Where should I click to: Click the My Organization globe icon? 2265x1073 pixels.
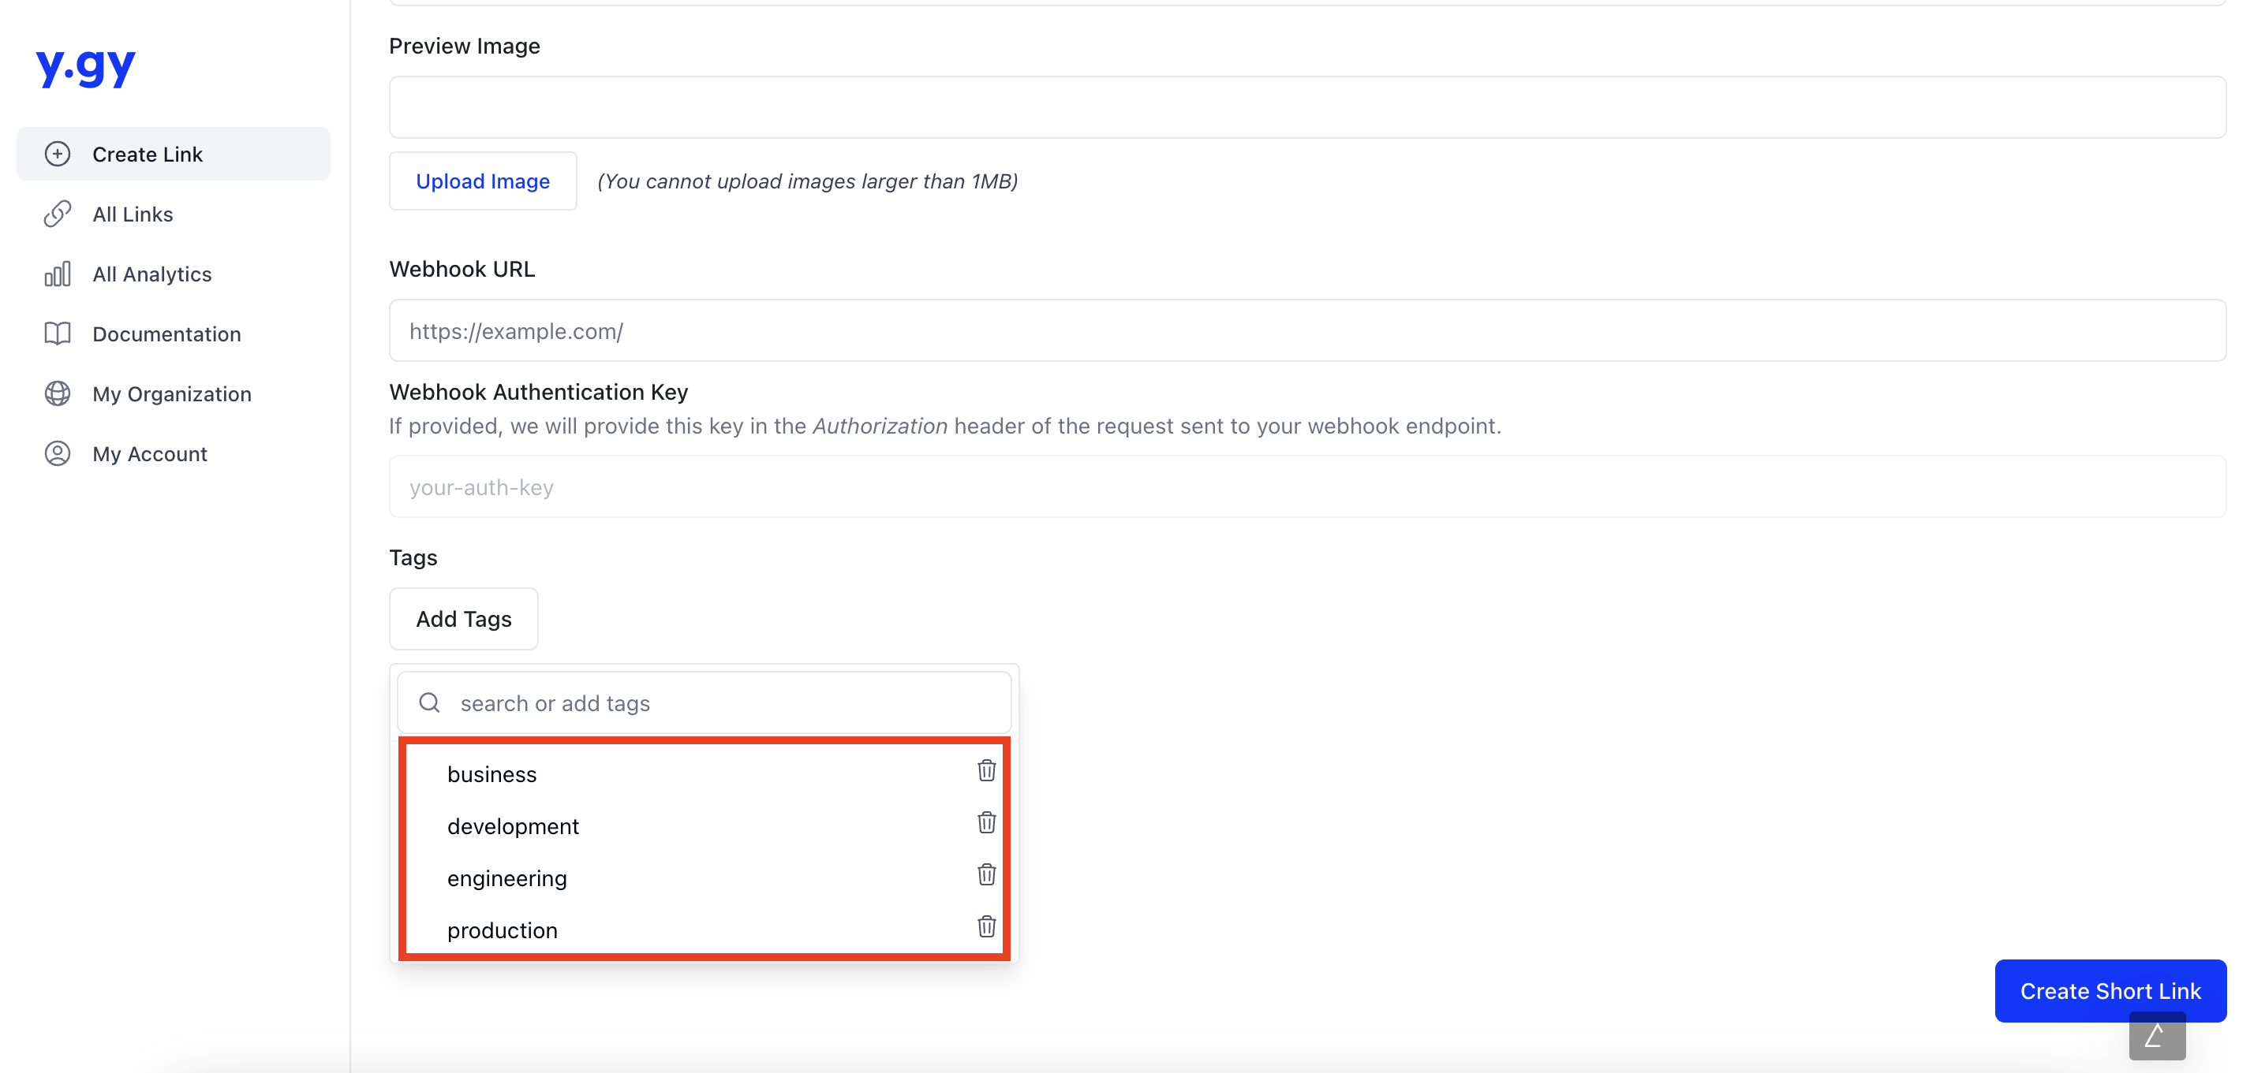58,394
